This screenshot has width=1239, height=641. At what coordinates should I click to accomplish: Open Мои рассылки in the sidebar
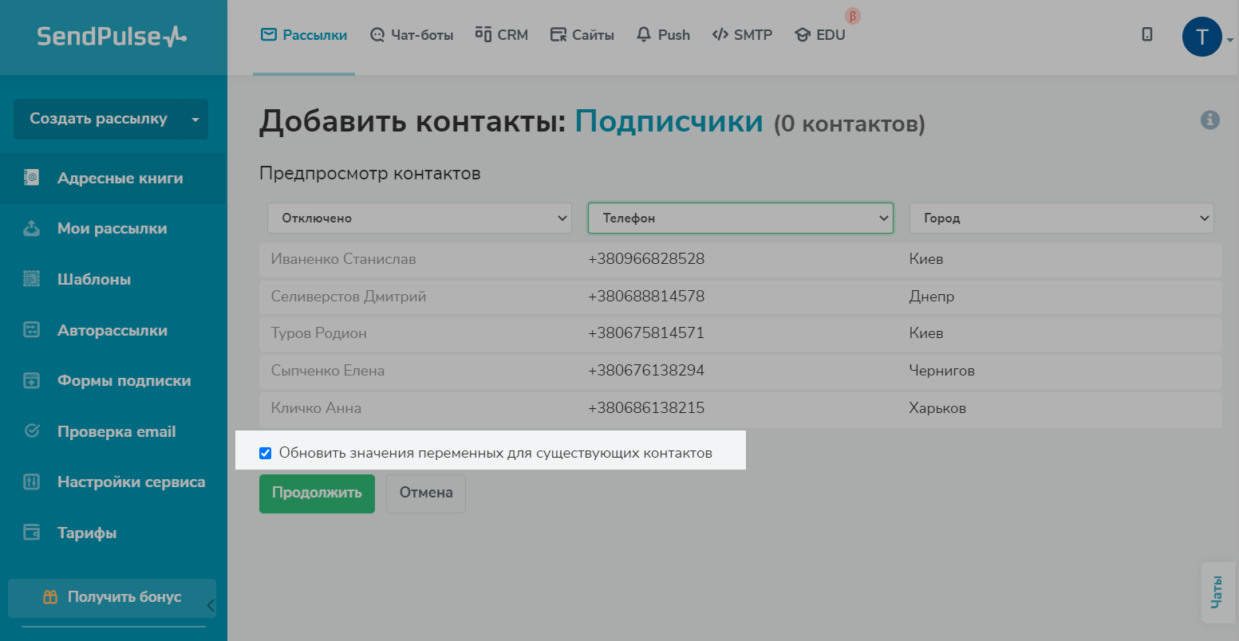point(112,229)
